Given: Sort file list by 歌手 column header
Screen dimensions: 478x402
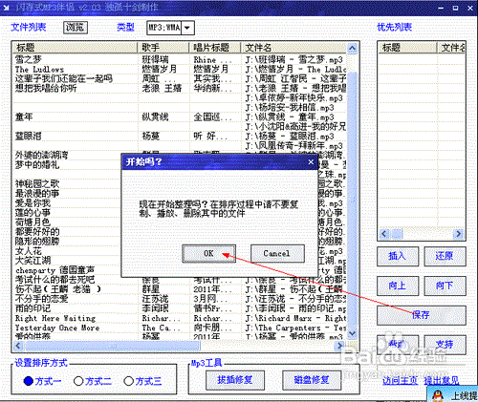Looking at the screenshot, I should [x=163, y=48].
